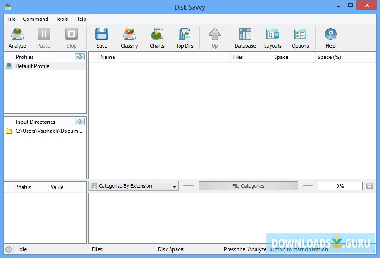Select the Default Profile entry
This screenshot has height=258, width=380.
click(x=45, y=66)
